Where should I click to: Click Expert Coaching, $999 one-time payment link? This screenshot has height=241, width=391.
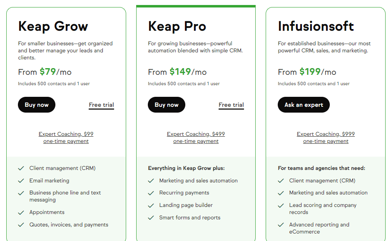(326, 137)
